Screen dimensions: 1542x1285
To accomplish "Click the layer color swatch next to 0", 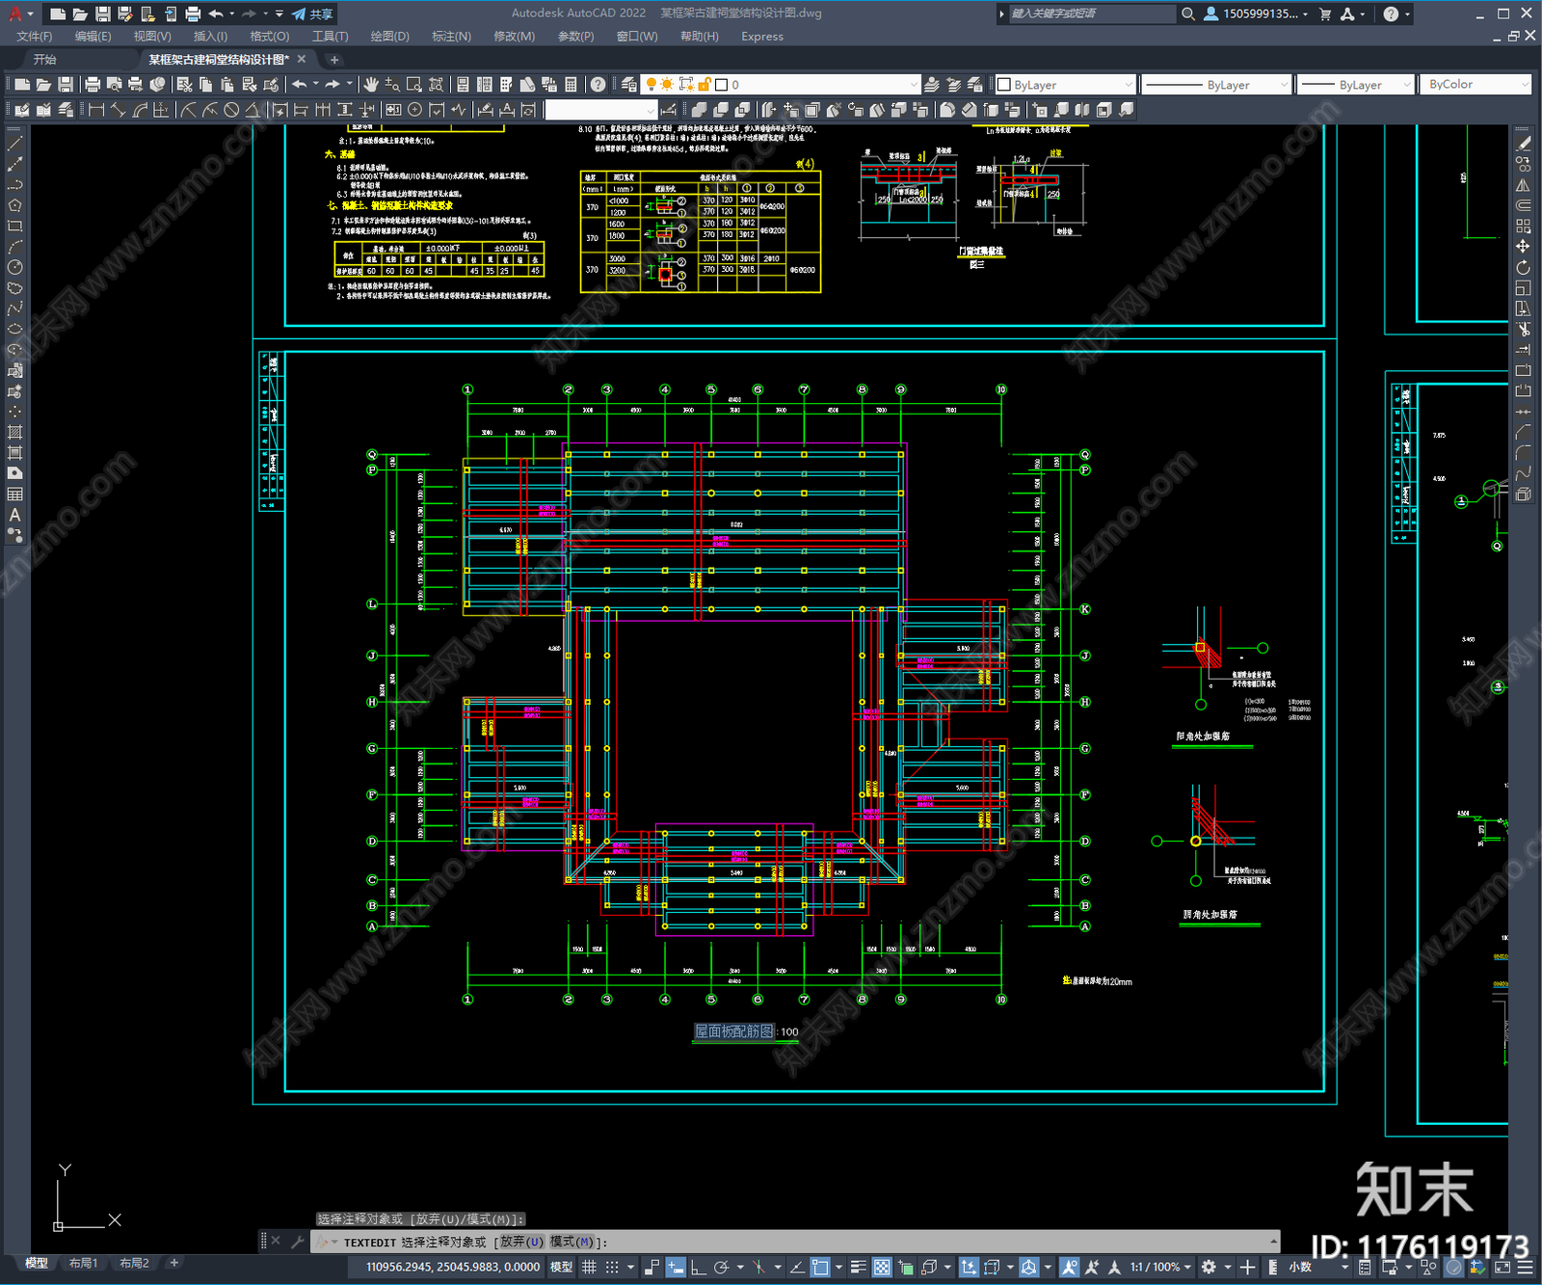I will coord(721,85).
